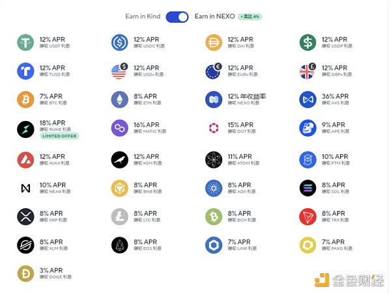The width and height of the screenshot is (391, 294).
Task: Click the TRON TRX icon
Action: coord(308,216)
